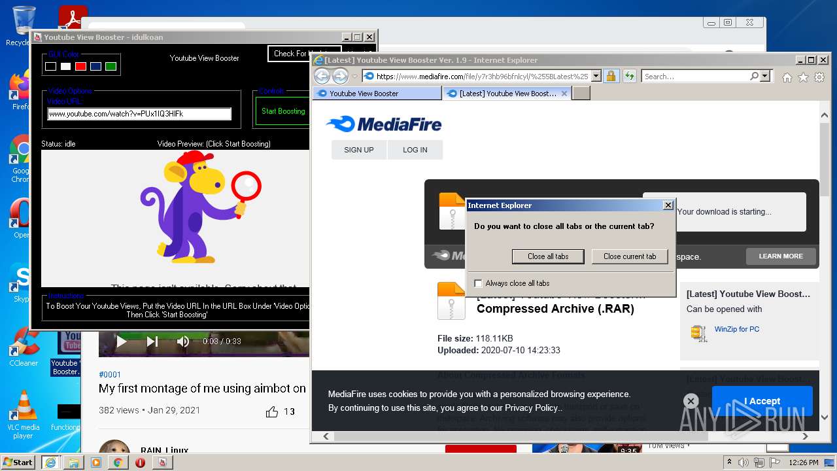
Task: Open the yellow file icon beside file name
Action: [451, 301]
